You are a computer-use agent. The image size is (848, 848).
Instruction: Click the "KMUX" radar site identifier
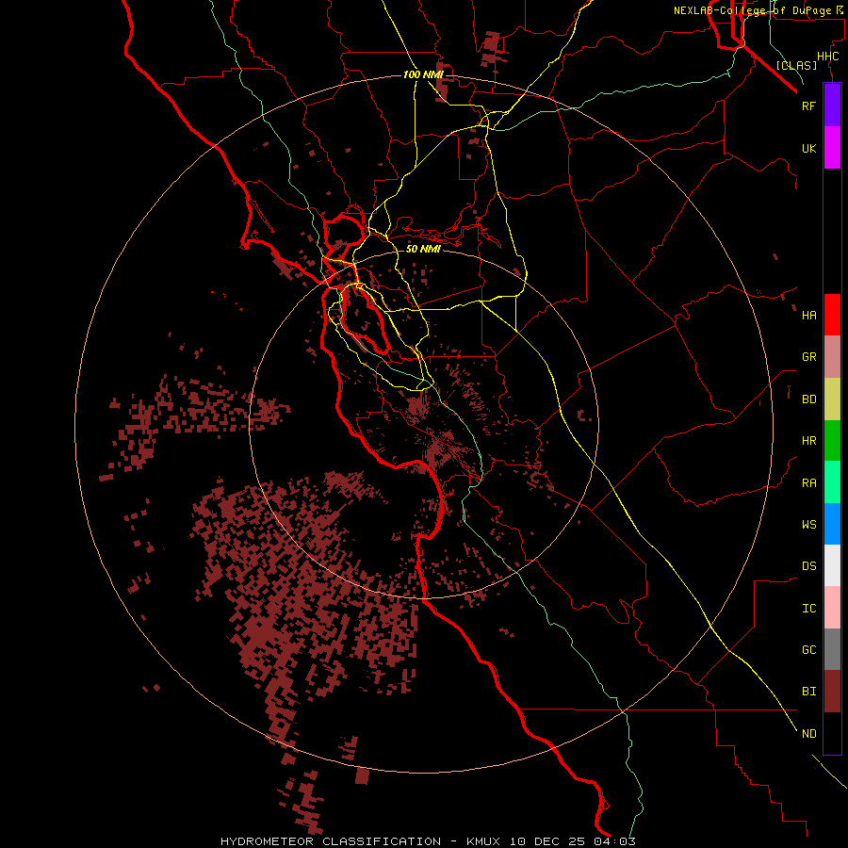(483, 841)
